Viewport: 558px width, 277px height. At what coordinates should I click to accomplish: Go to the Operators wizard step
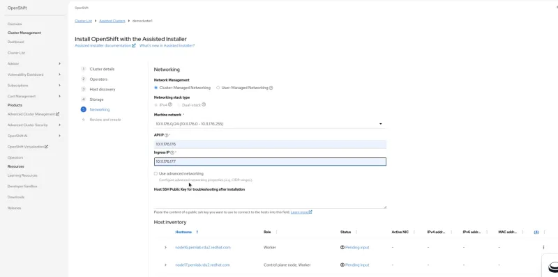click(98, 79)
